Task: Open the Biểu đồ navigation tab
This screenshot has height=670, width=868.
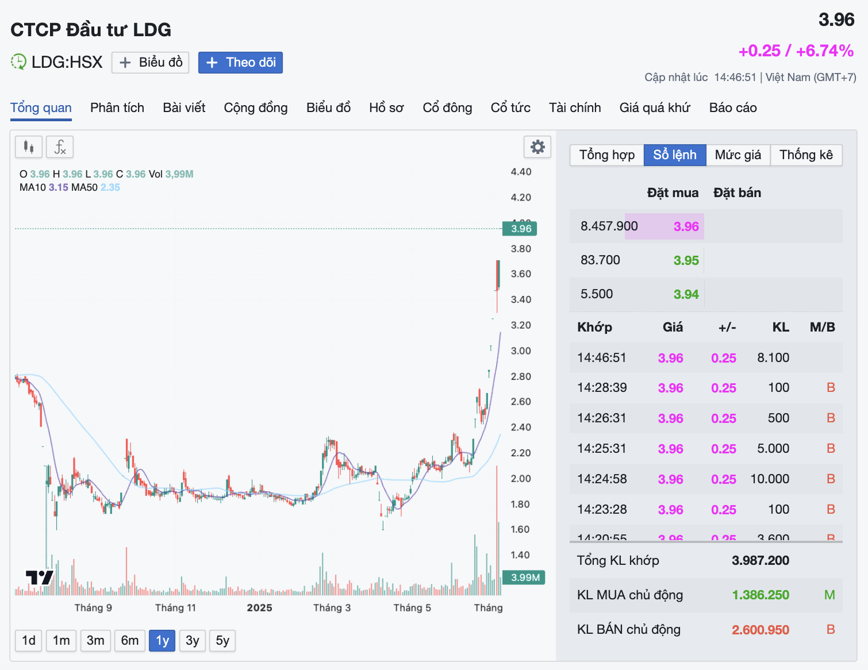Action: (x=328, y=108)
